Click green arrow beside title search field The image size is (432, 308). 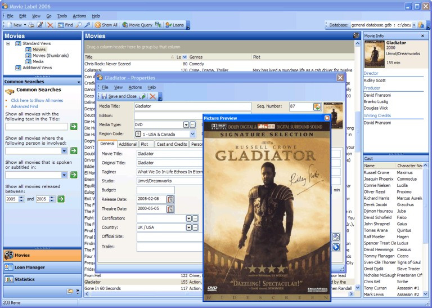coord(74,127)
